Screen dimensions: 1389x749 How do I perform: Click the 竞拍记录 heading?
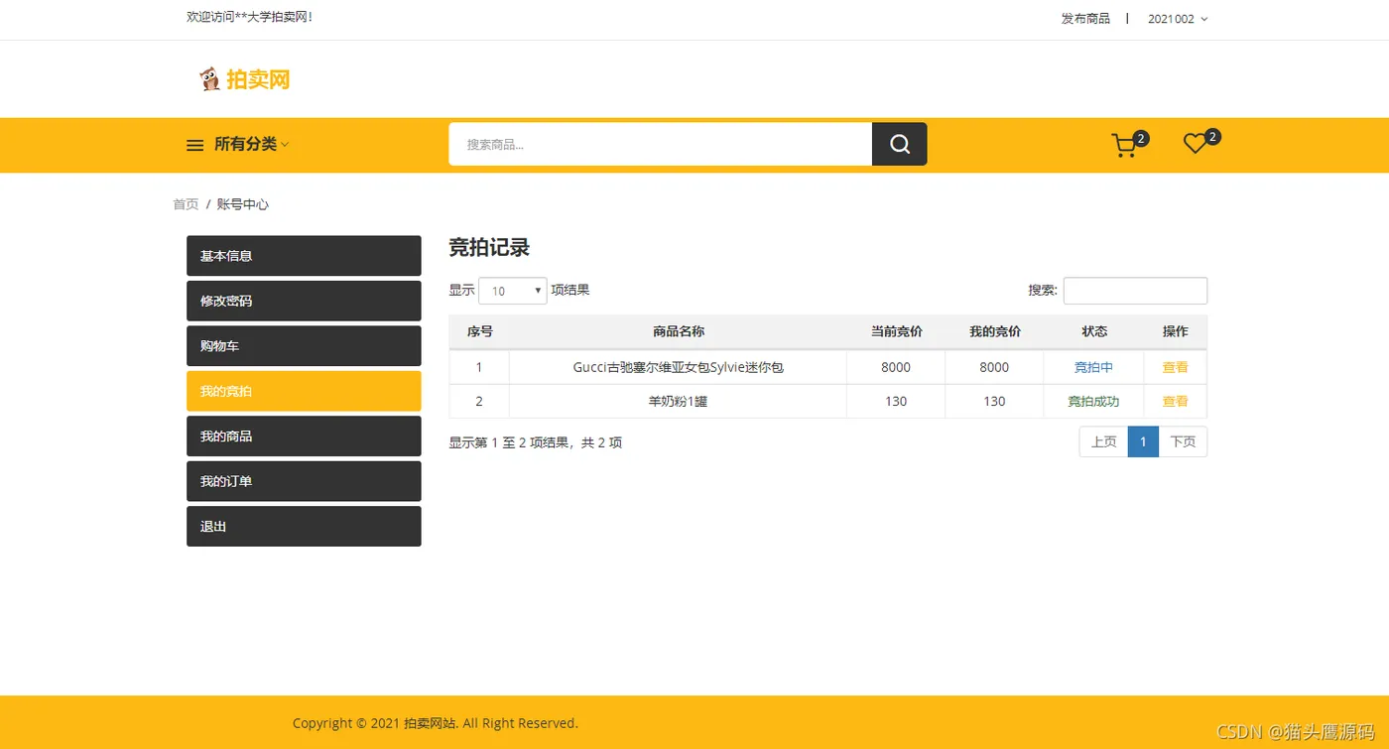coord(489,248)
